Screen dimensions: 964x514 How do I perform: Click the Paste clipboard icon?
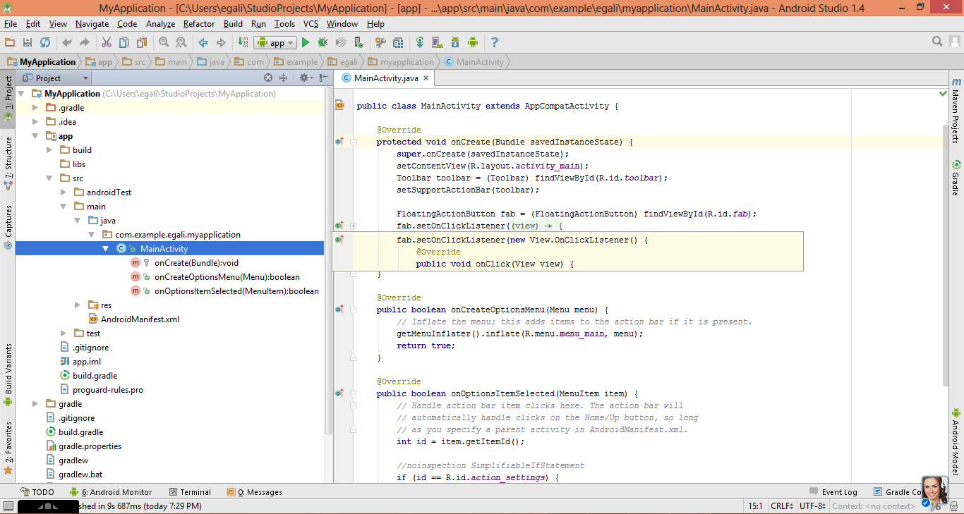tap(141, 43)
